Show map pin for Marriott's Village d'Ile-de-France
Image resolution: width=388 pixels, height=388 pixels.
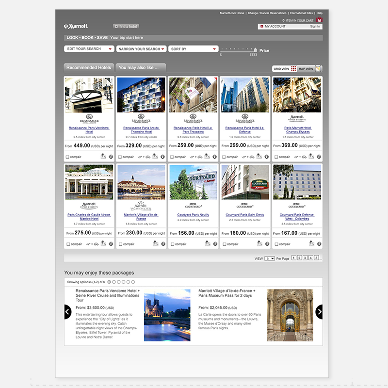tap(155, 243)
